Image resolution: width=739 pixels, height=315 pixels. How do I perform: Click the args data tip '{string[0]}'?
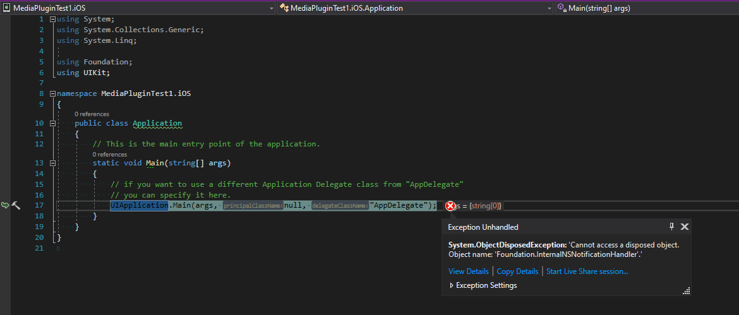click(x=485, y=206)
